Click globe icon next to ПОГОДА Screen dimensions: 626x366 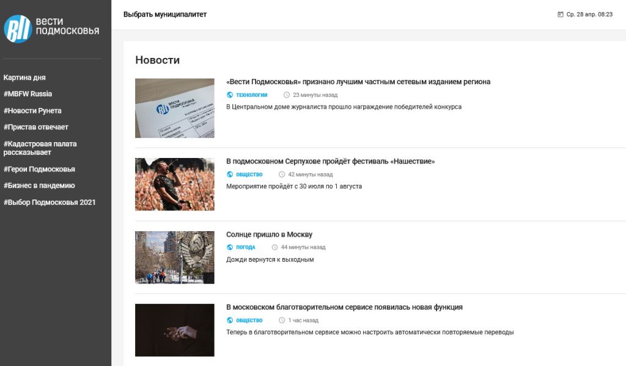coord(230,247)
